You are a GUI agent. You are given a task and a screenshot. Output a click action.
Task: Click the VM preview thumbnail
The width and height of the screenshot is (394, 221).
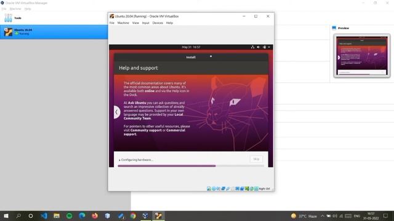pos(362,56)
